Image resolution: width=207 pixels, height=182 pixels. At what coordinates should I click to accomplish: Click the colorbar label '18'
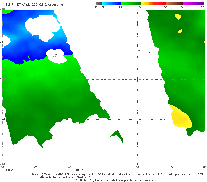click(120, 7)
